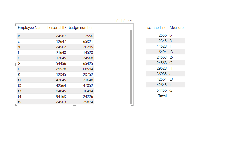The width and height of the screenshot is (227, 142).
Task: Select badge number cell 23752
Action: [88, 75]
